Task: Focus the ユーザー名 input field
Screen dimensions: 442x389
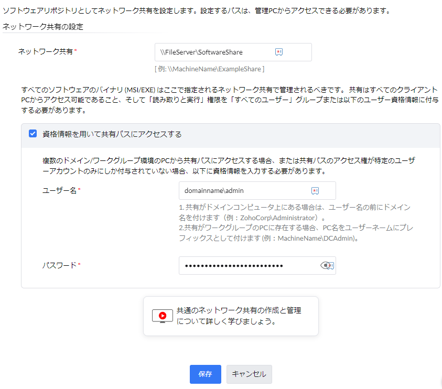Action: tap(244, 191)
